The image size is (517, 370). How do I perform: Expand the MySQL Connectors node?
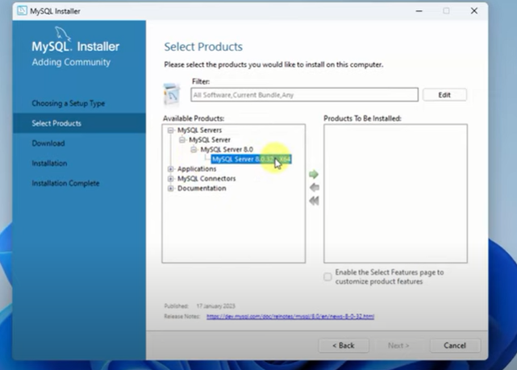click(170, 179)
